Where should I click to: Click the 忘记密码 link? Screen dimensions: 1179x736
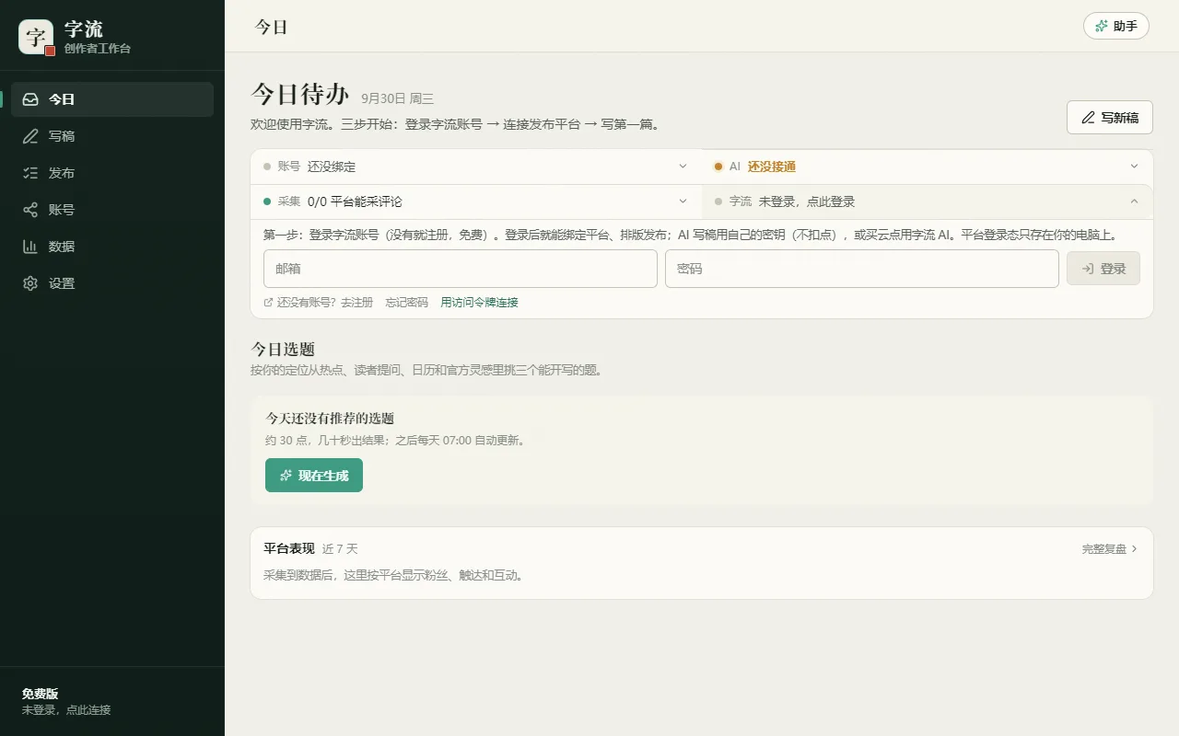pos(407,302)
